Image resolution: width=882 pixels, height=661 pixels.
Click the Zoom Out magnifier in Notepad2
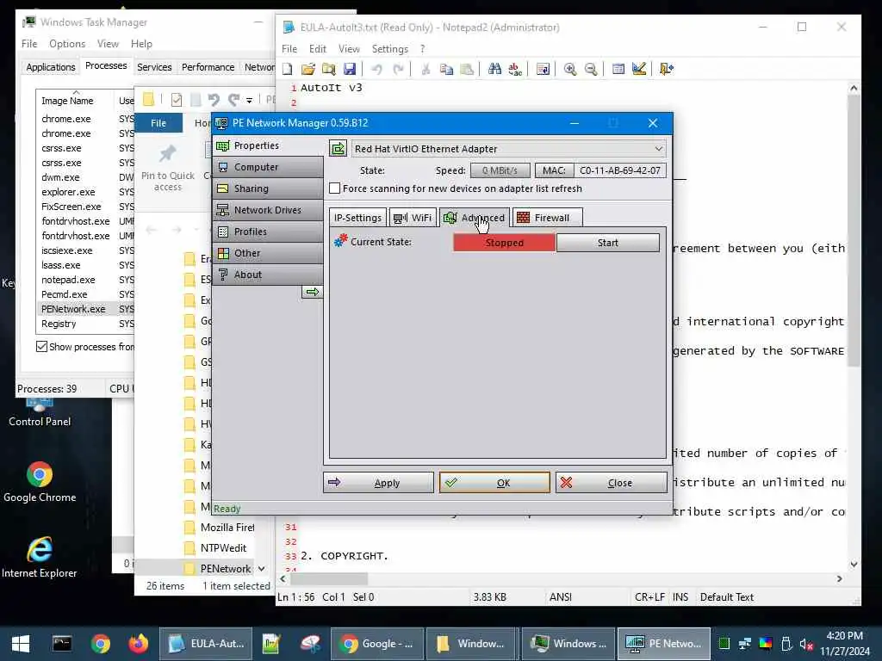(x=591, y=69)
